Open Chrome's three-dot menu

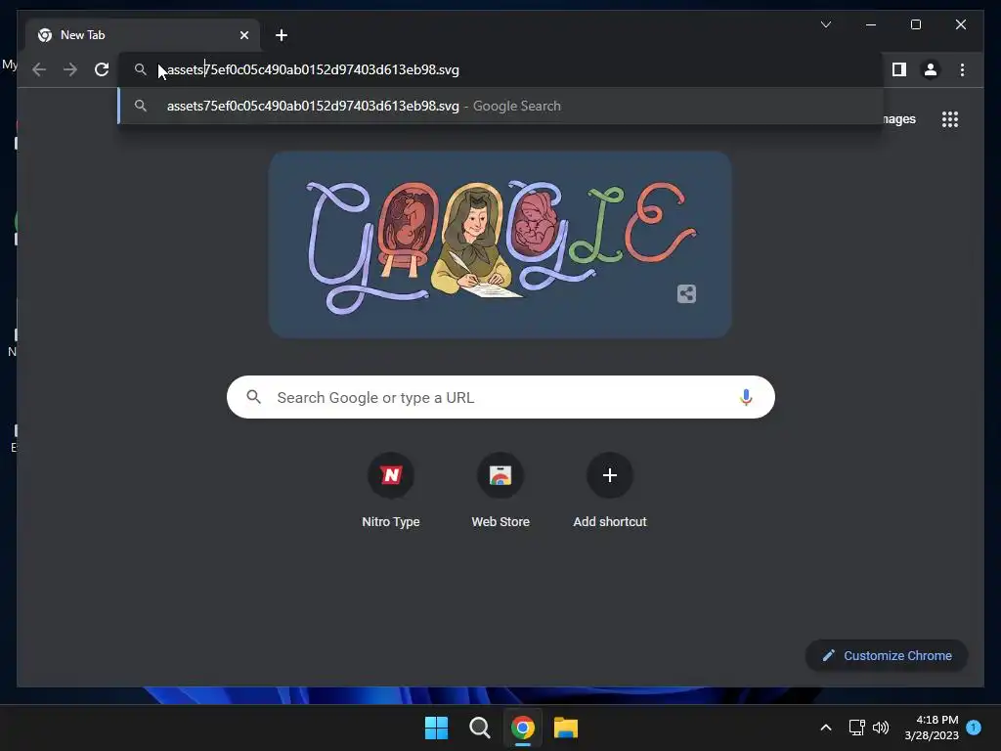962,69
